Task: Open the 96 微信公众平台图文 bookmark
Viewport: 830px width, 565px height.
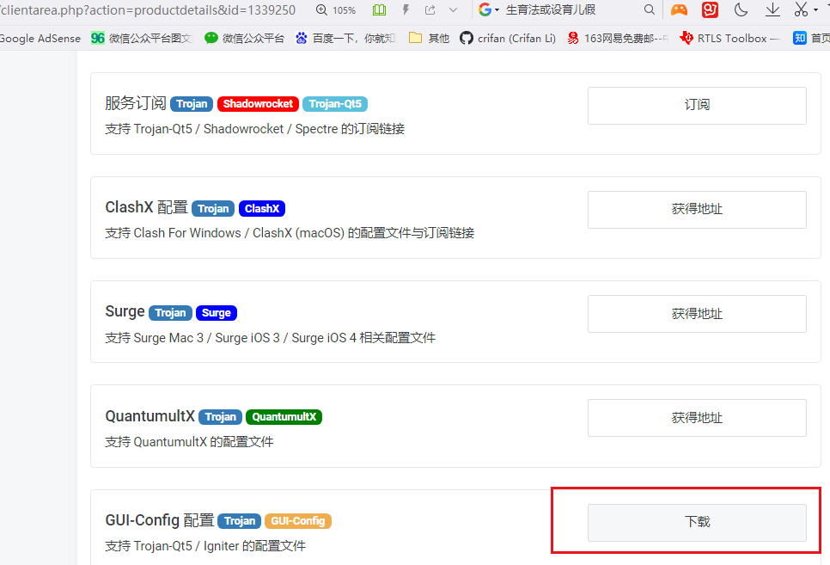Action: pos(142,38)
